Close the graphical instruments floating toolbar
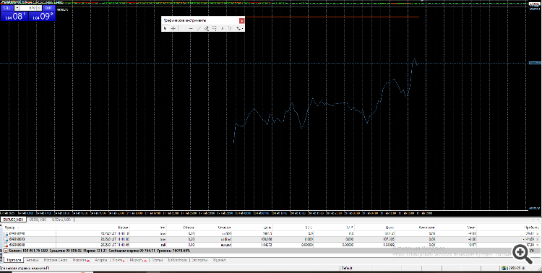The image size is (542, 273). click(x=241, y=21)
